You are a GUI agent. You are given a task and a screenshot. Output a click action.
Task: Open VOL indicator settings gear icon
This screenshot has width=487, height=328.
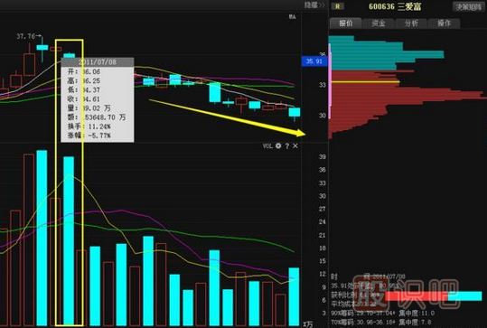278,145
